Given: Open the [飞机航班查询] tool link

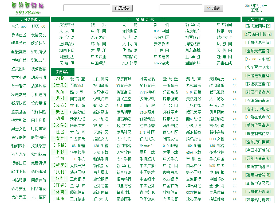Looking at the screenshot, I should pos(258,192).
